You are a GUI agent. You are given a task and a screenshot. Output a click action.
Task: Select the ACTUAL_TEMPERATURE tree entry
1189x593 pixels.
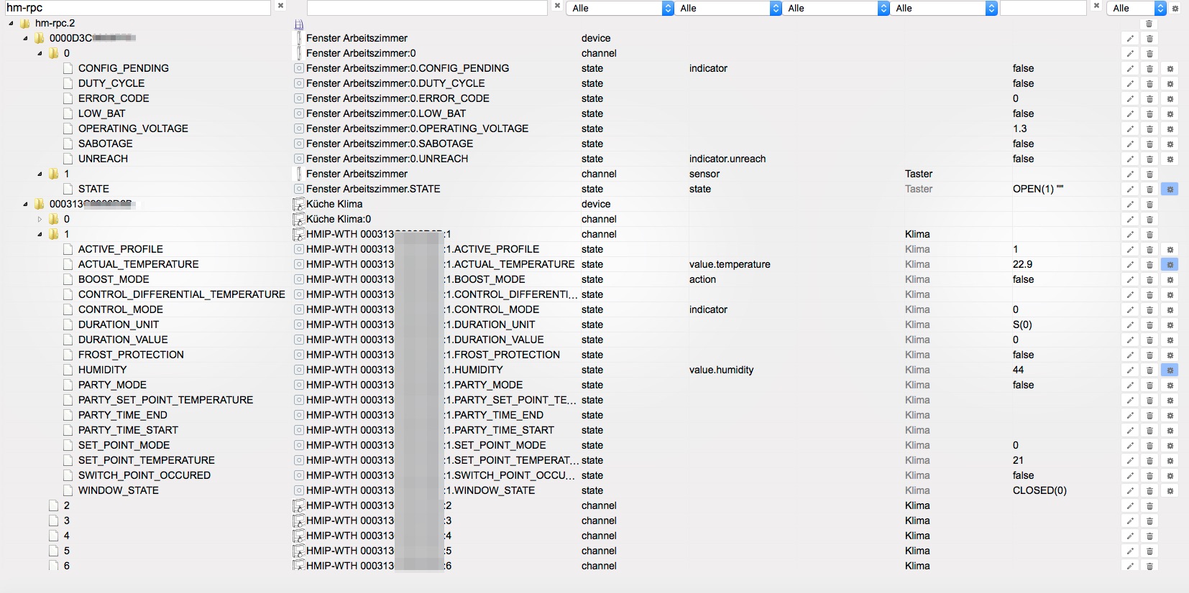point(138,264)
